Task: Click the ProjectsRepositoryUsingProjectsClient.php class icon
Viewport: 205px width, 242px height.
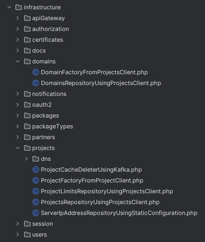Action: pos(36,202)
